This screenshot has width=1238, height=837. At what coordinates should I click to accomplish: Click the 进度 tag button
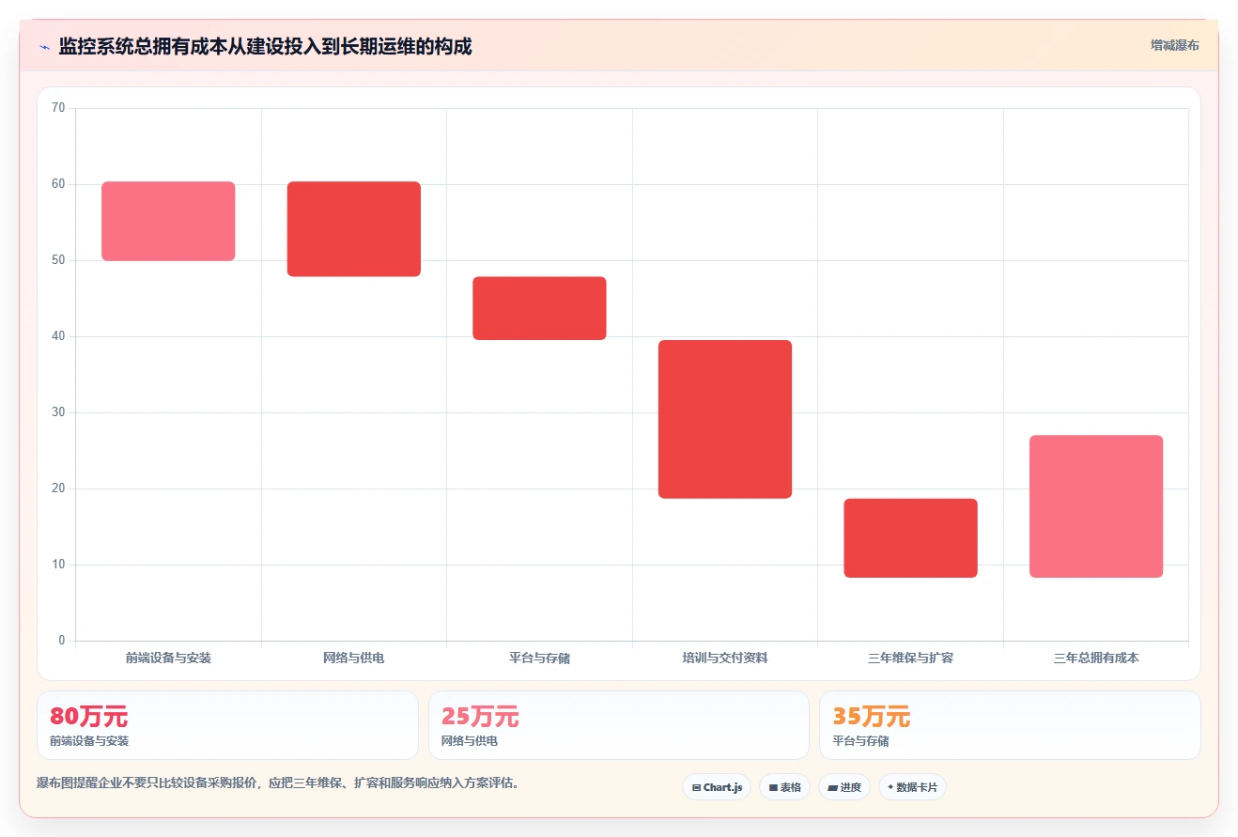844,787
